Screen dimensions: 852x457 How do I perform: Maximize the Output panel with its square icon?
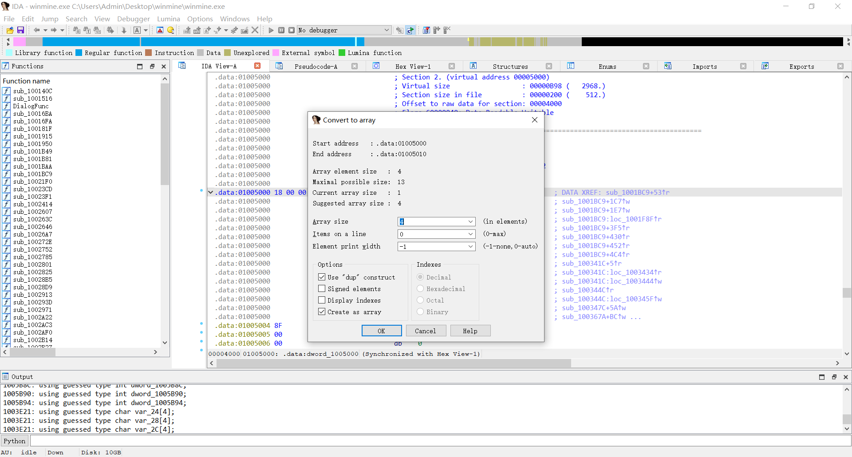822,377
